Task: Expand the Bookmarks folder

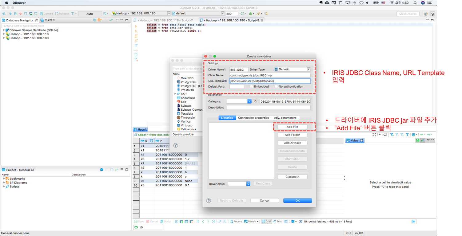Action: point(4,179)
